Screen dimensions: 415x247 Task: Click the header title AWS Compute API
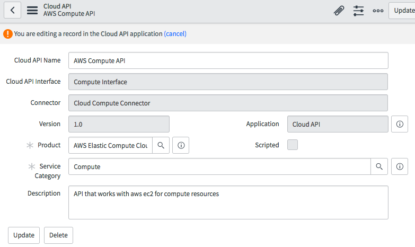pos(69,14)
